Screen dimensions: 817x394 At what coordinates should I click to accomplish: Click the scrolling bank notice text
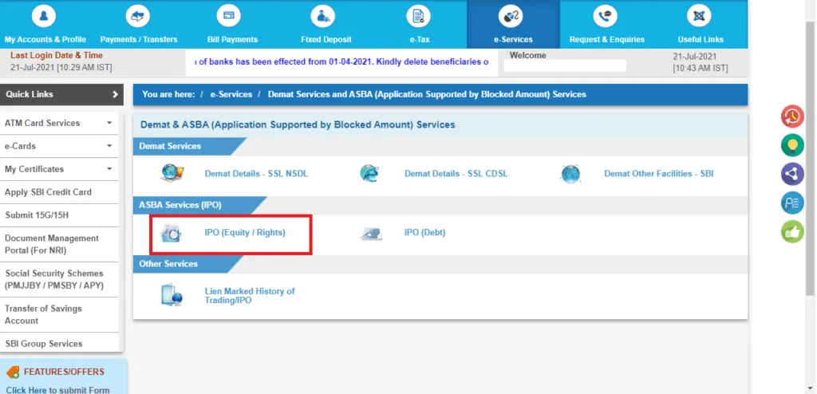point(341,62)
